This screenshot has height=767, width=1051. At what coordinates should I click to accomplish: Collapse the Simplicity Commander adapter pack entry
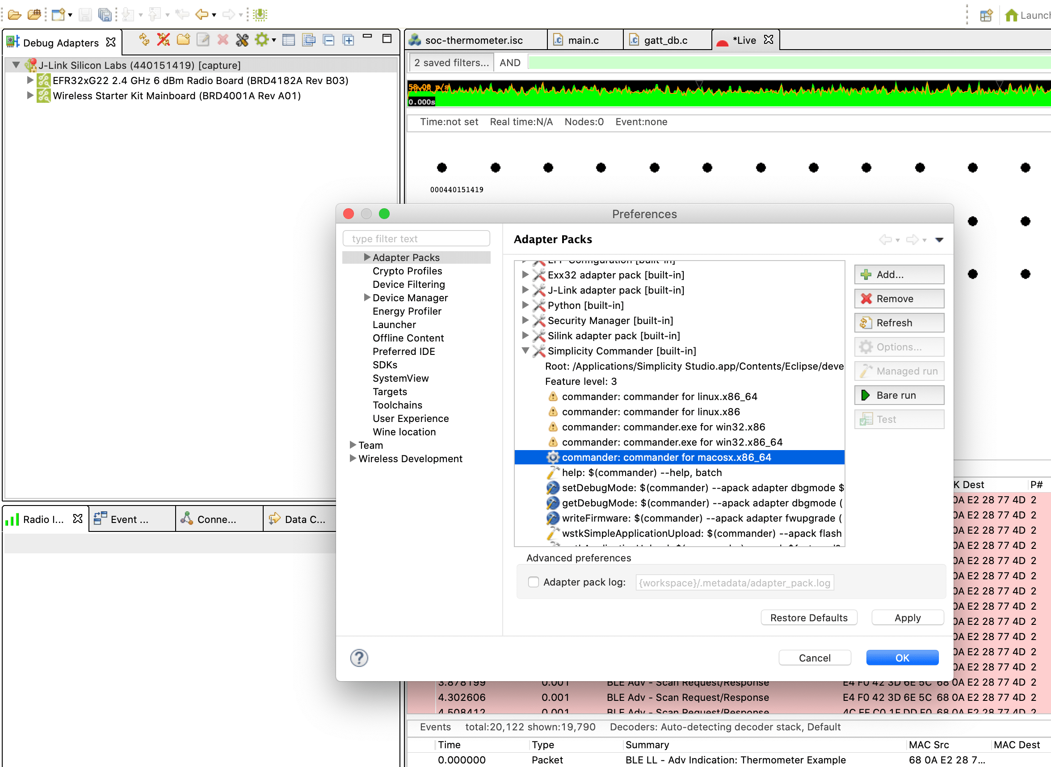[x=526, y=351]
